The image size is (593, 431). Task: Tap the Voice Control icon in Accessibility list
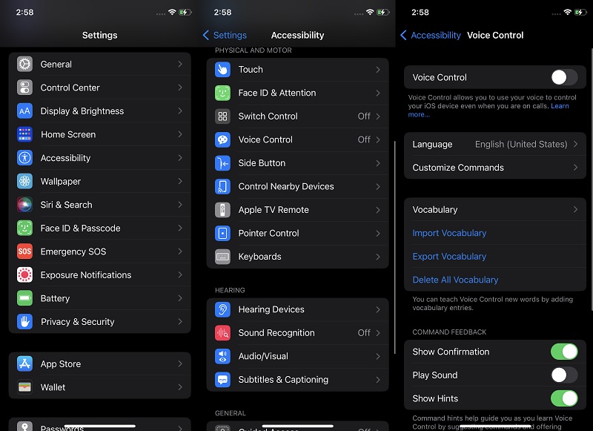(223, 140)
